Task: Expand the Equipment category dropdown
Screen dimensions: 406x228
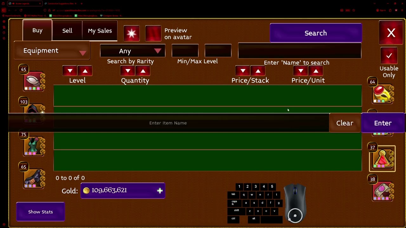Action: (52, 51)
